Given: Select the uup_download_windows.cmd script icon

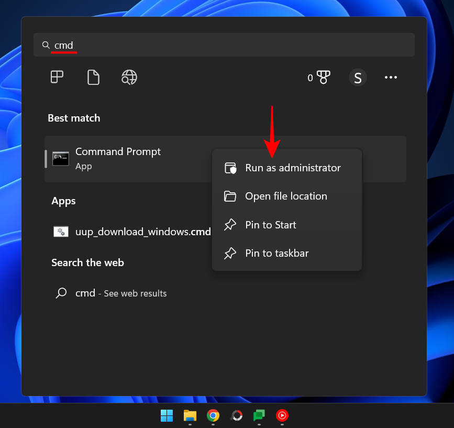Looking at the screenshot, I should (61, 231).
